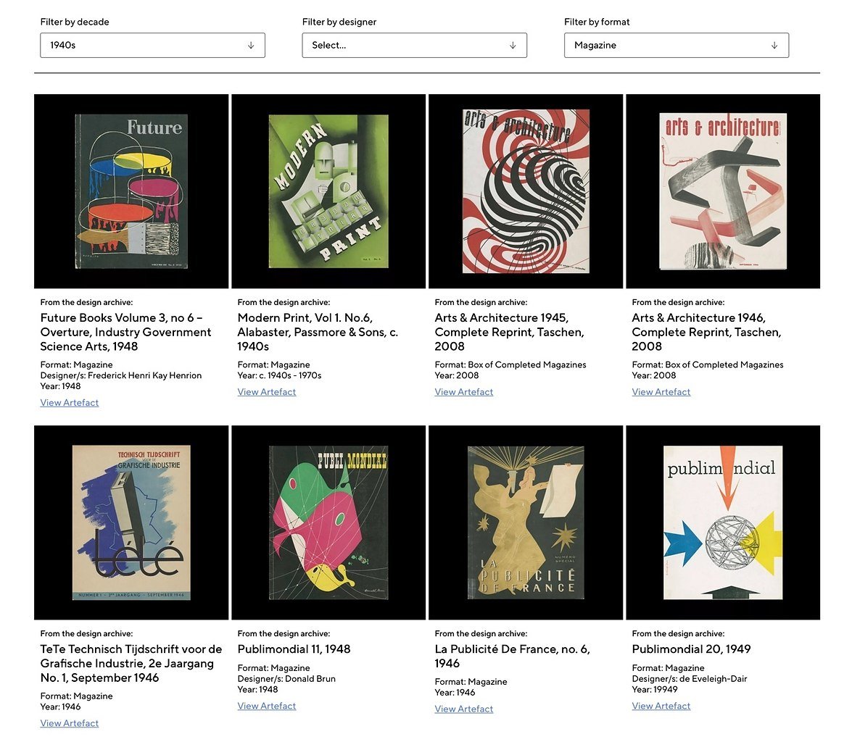Select the Arts & Architecture 1945 cover image

click(x=526, y=191)
